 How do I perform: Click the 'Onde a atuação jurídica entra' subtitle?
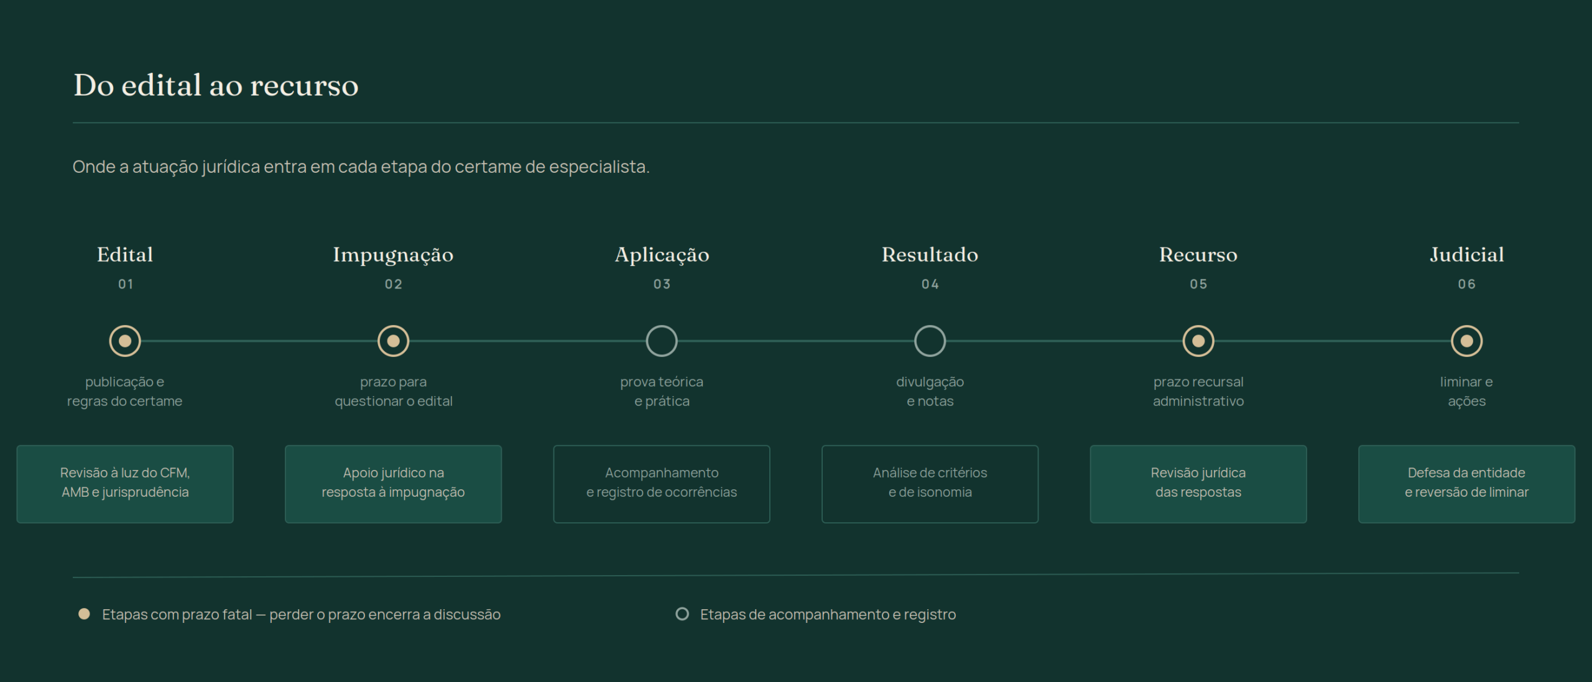[x=361, y=167]
